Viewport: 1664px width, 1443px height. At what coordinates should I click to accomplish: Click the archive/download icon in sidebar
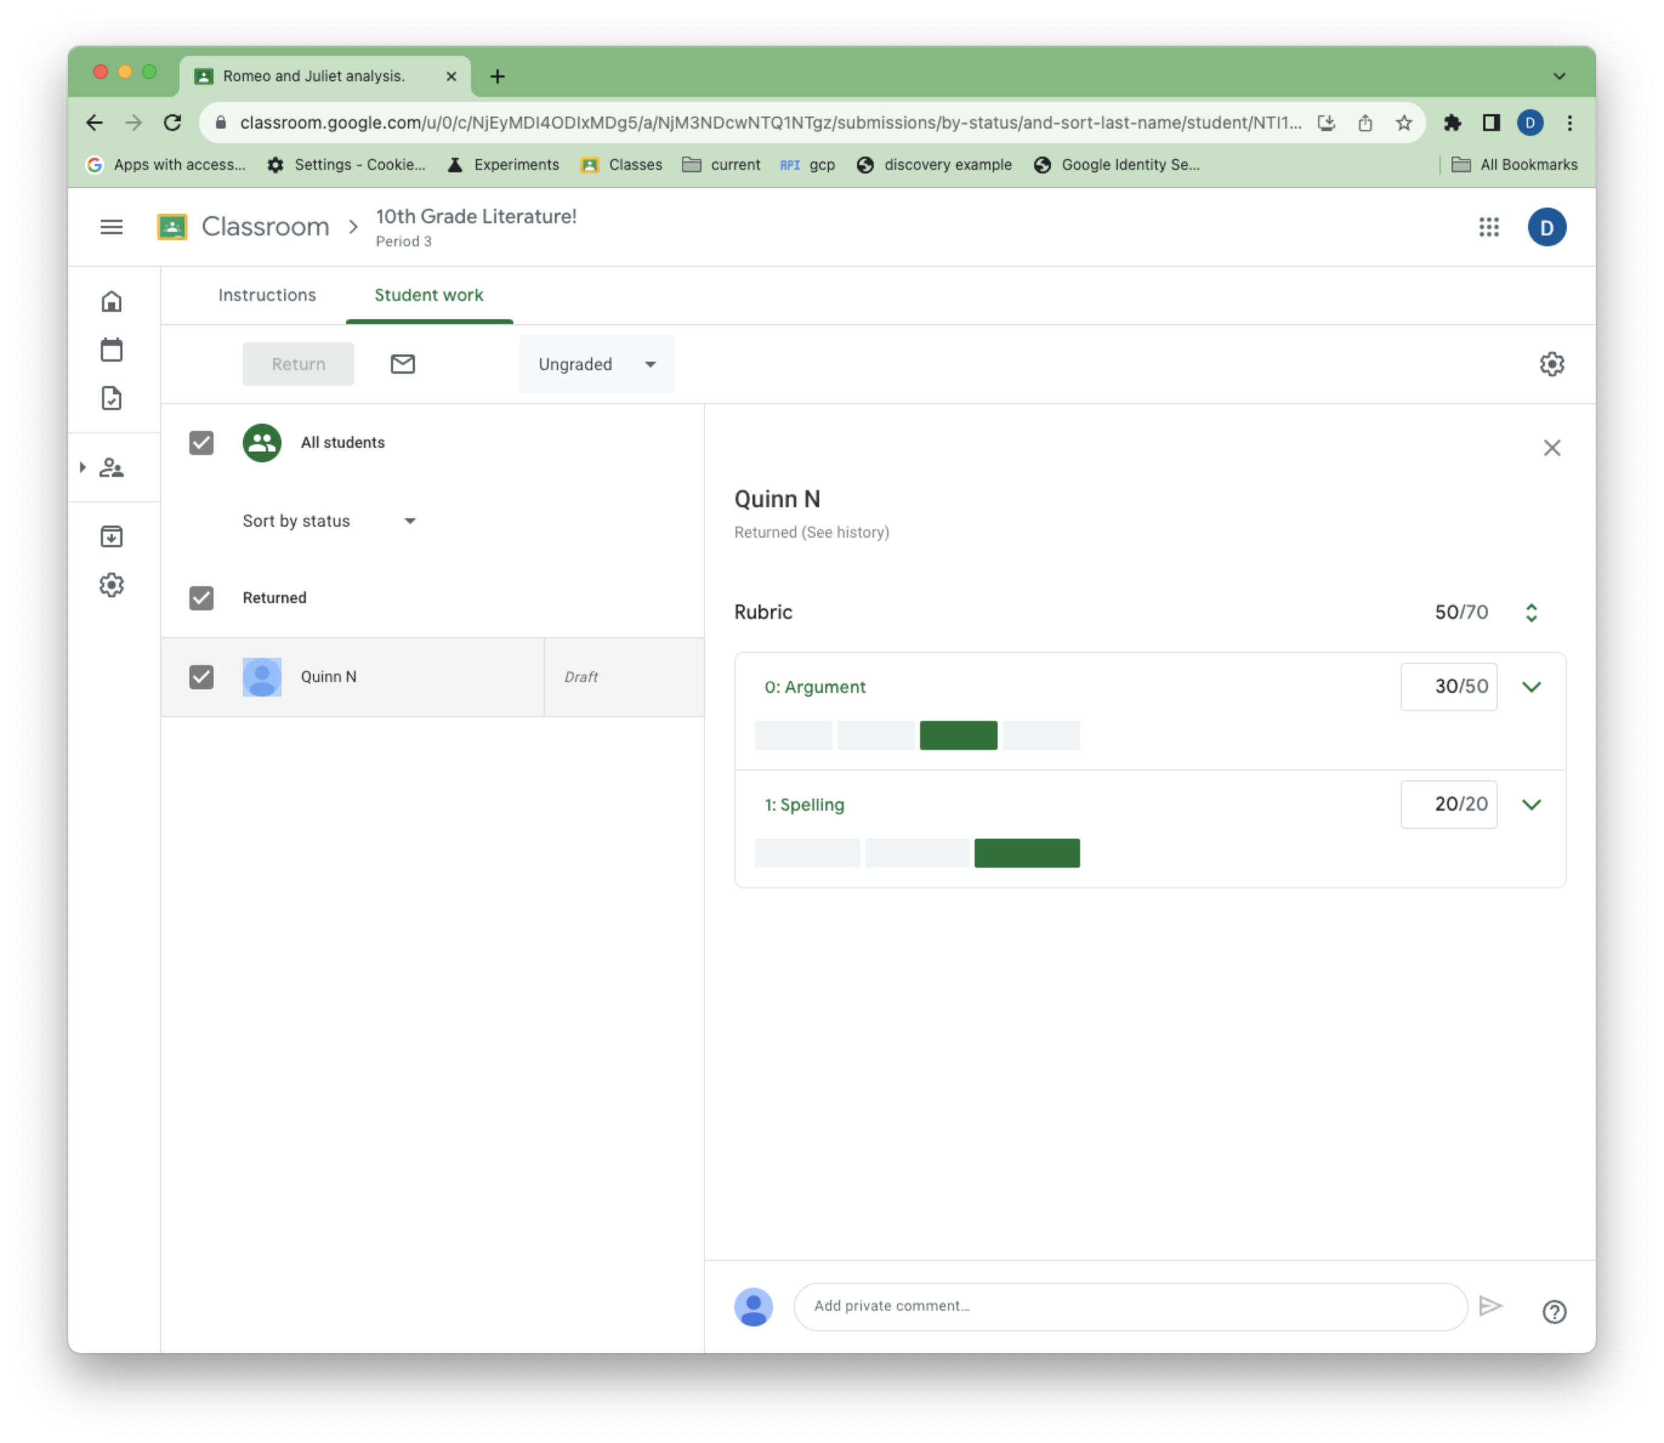[112, 536]
